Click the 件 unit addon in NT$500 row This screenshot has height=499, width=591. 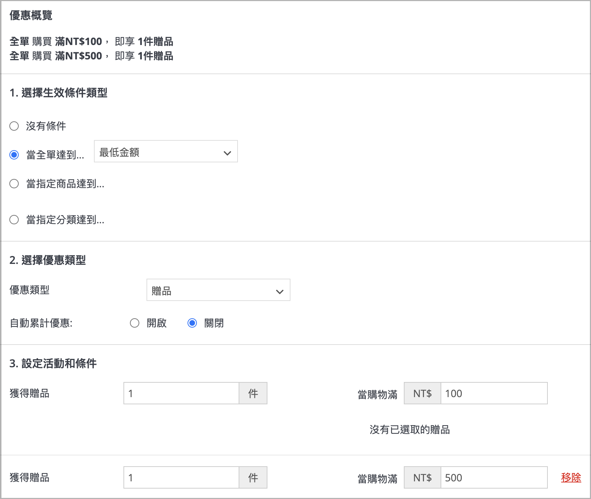pyautogui.click(x=253, y=477)
